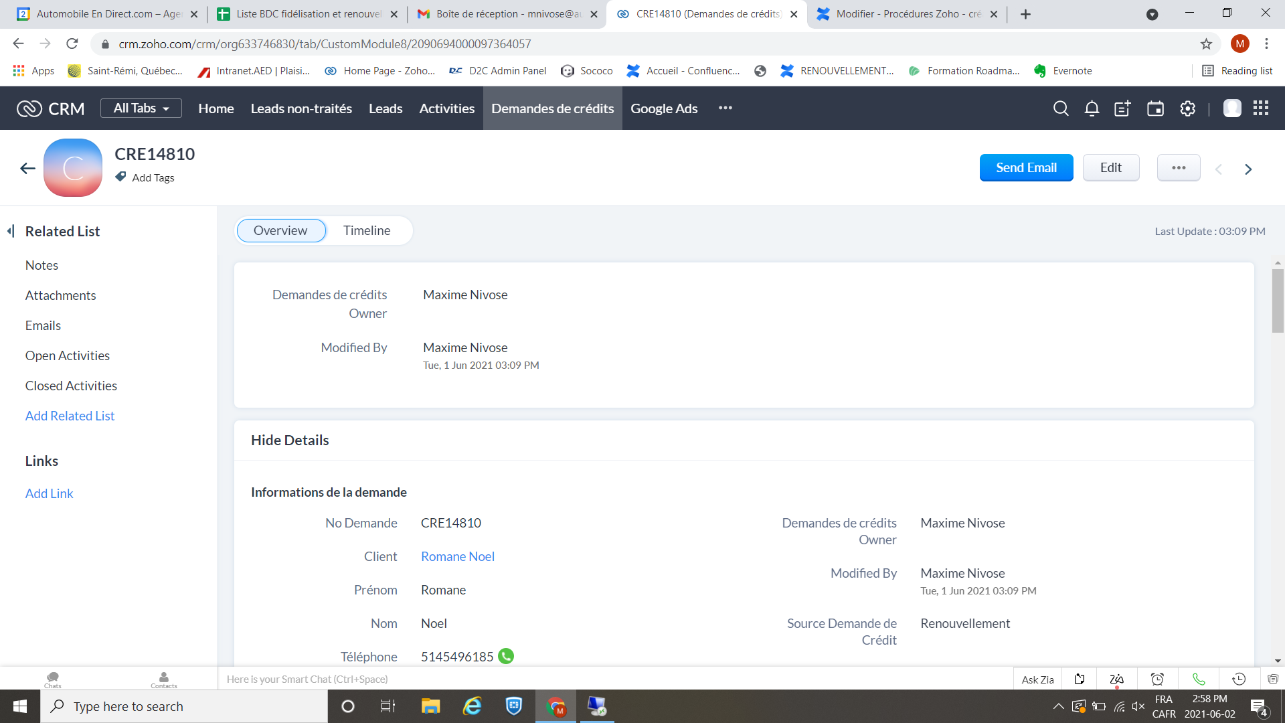Collapse the Related List sidebar
This screenshot has height=723, width=1285.
tap(11, 231)
